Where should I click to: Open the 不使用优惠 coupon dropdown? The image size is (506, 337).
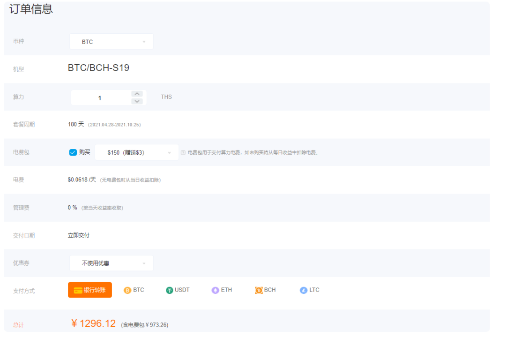[111, 263]
